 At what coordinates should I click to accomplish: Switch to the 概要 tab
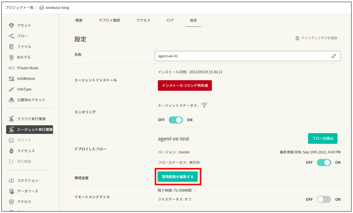coord(79,20)
